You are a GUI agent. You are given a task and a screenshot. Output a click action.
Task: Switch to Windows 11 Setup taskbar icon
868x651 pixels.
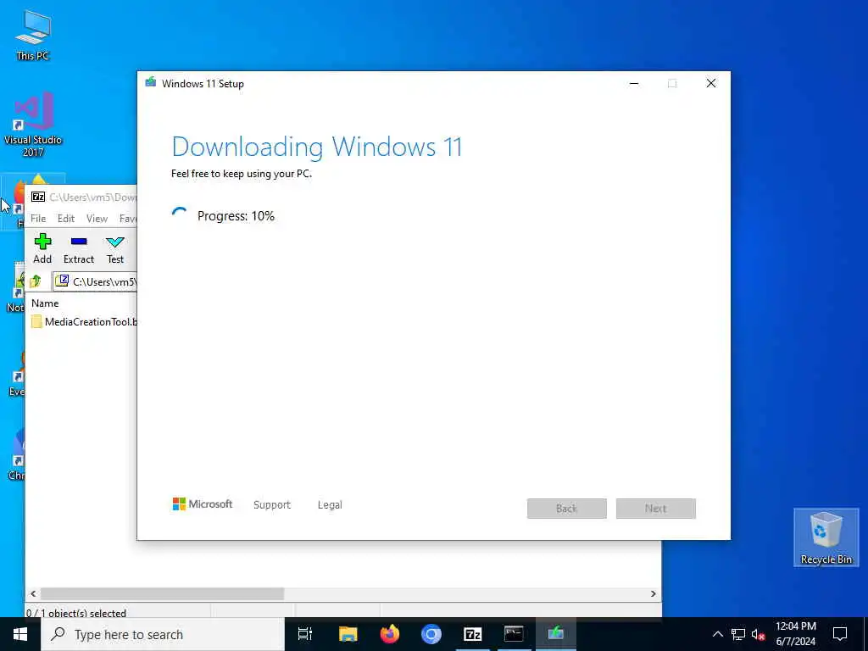tap(556, 634)
